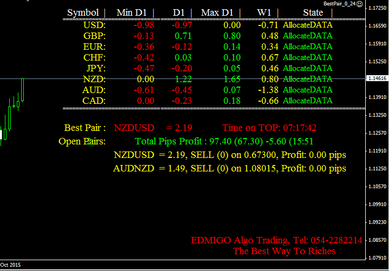The image size is (389, 271).
Task: Click the smiley face expert advisor icon
Action: pyautogui.click(x=359, y=4)
